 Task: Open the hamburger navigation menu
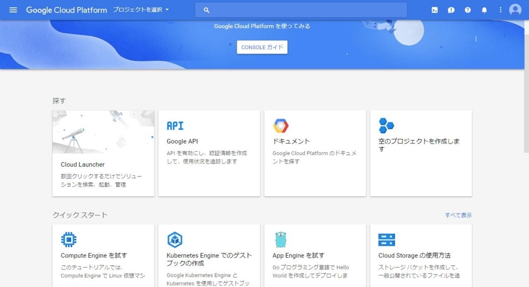coord(13,10)
